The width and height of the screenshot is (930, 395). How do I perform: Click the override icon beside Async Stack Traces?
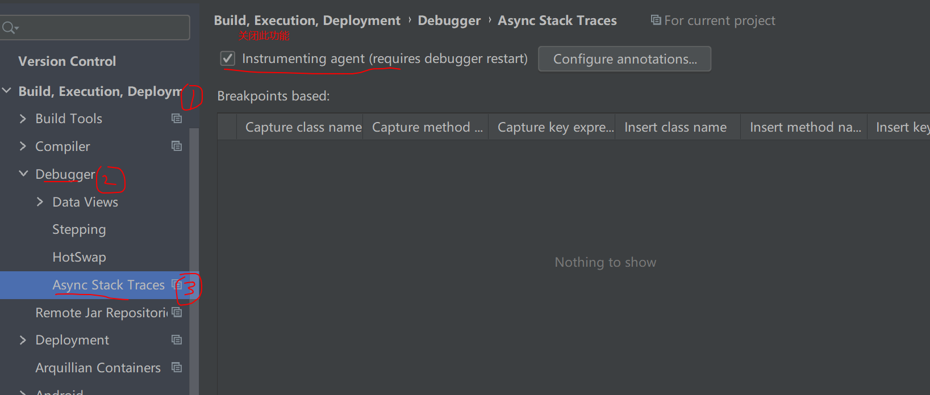coord(176,285)
